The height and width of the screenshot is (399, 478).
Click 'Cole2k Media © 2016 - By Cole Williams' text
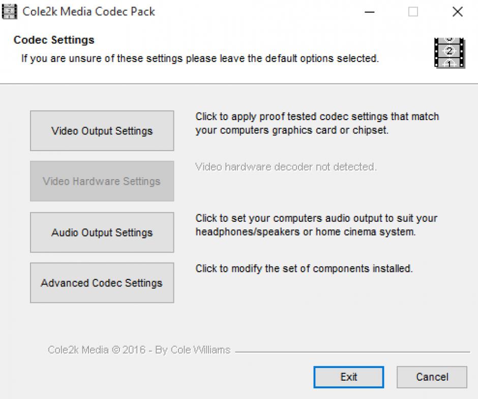pos(139,350)
